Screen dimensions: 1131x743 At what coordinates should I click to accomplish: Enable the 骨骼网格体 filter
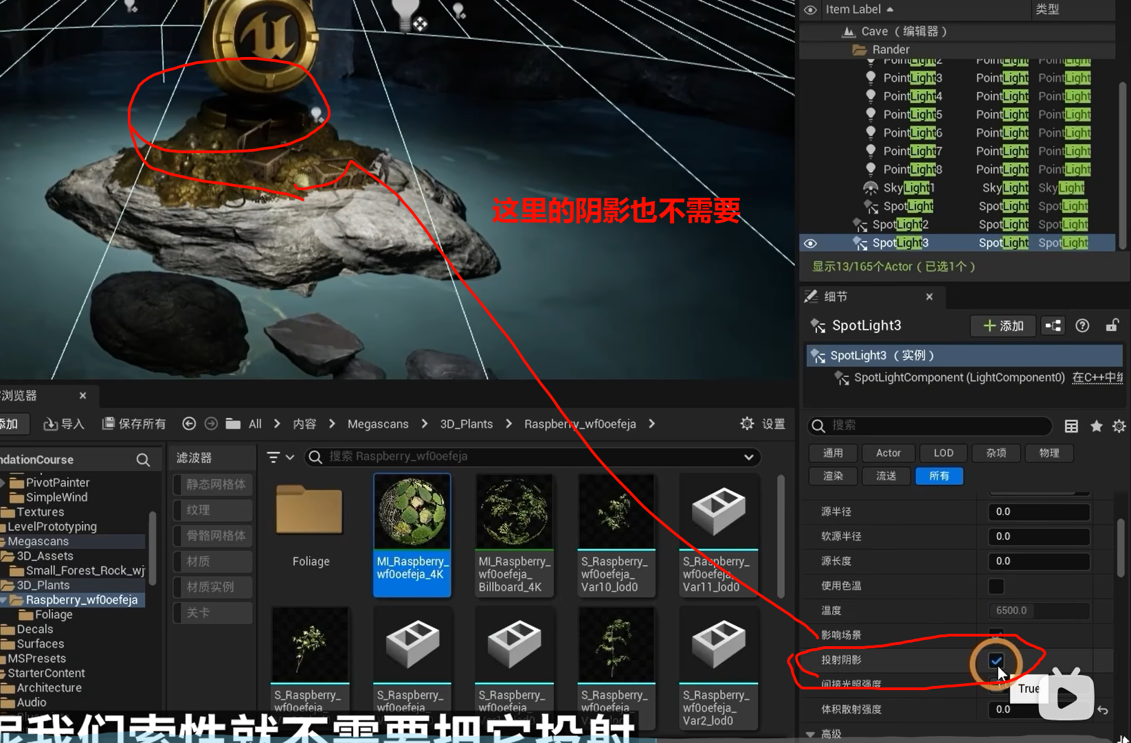point(213,536)
